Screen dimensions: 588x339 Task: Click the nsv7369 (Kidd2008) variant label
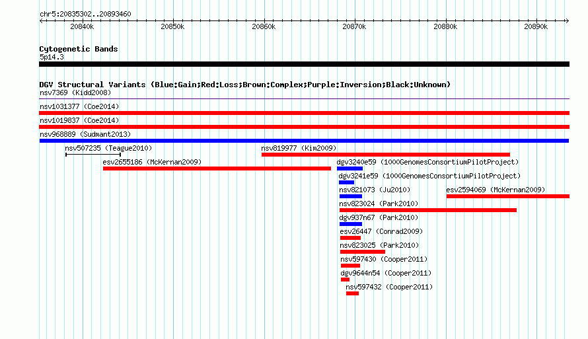click(x=75, y=93)
